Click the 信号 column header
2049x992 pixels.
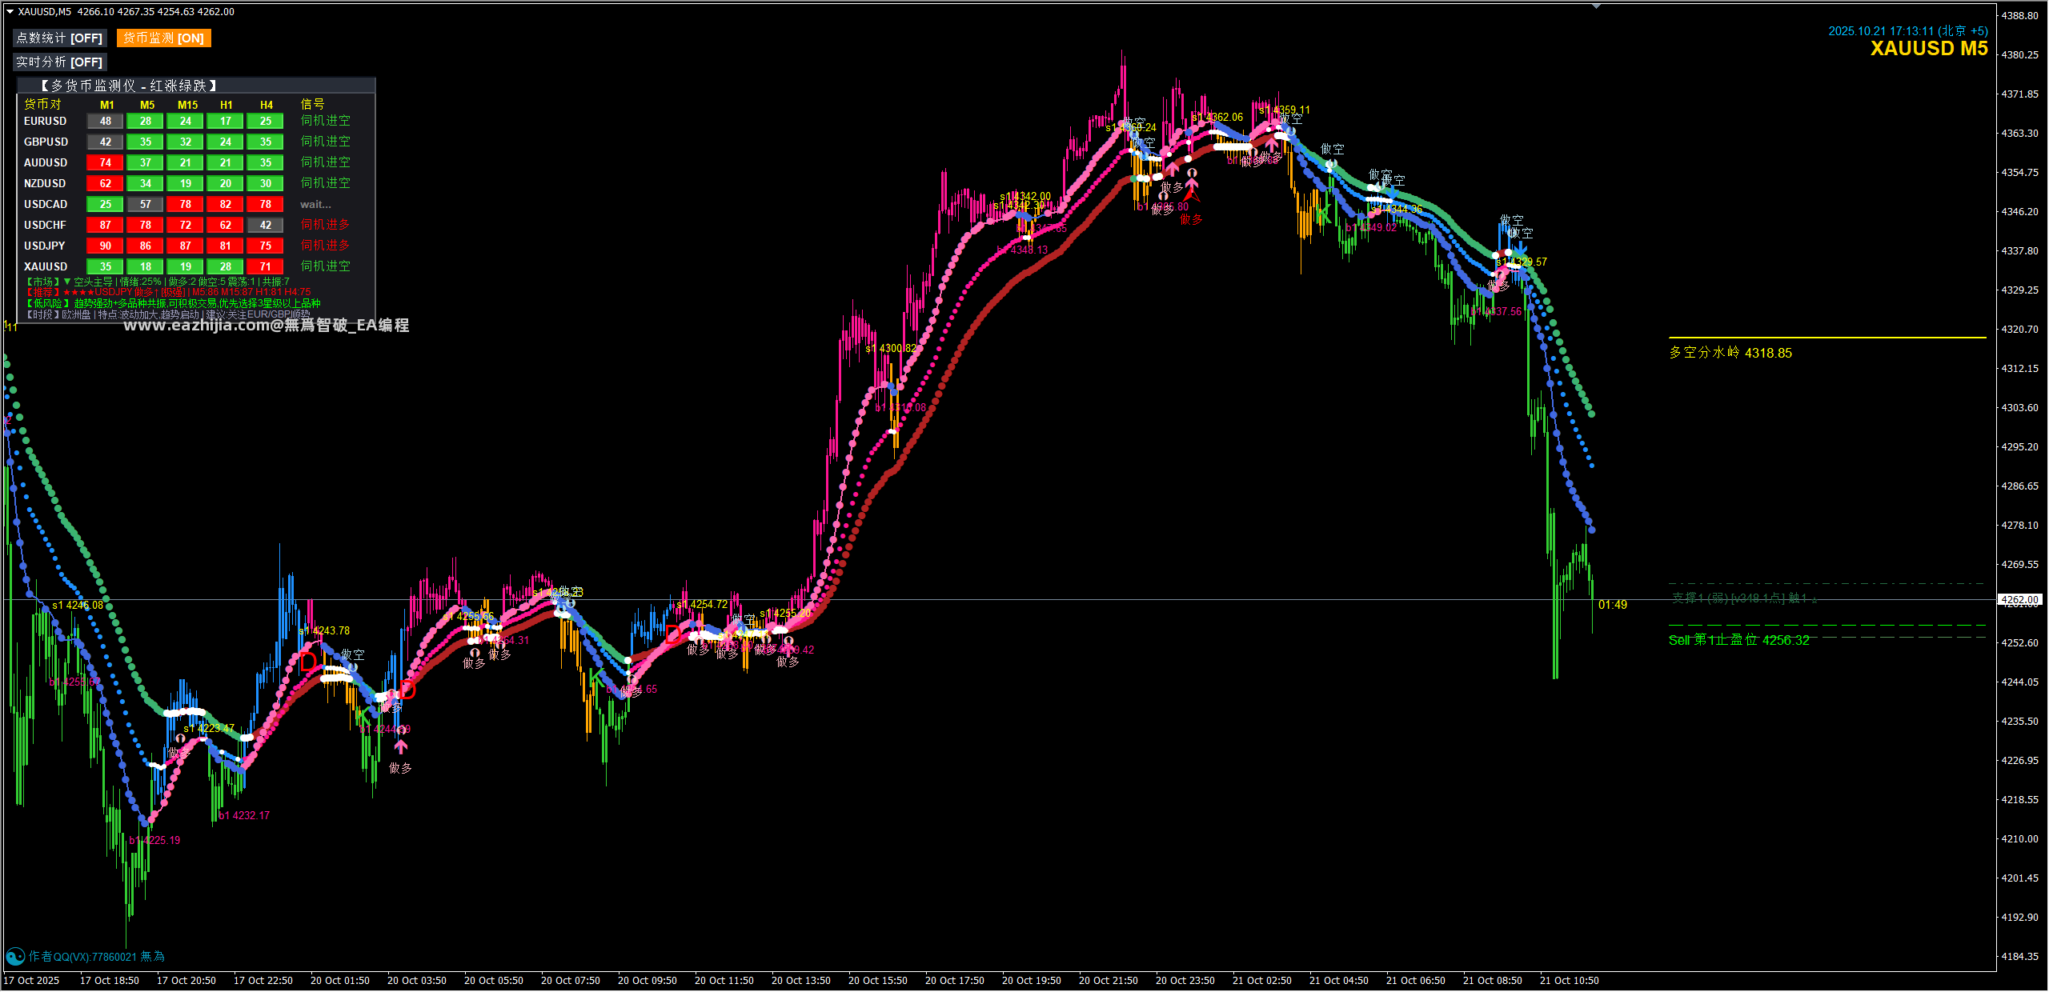click(x=312, y=105)
